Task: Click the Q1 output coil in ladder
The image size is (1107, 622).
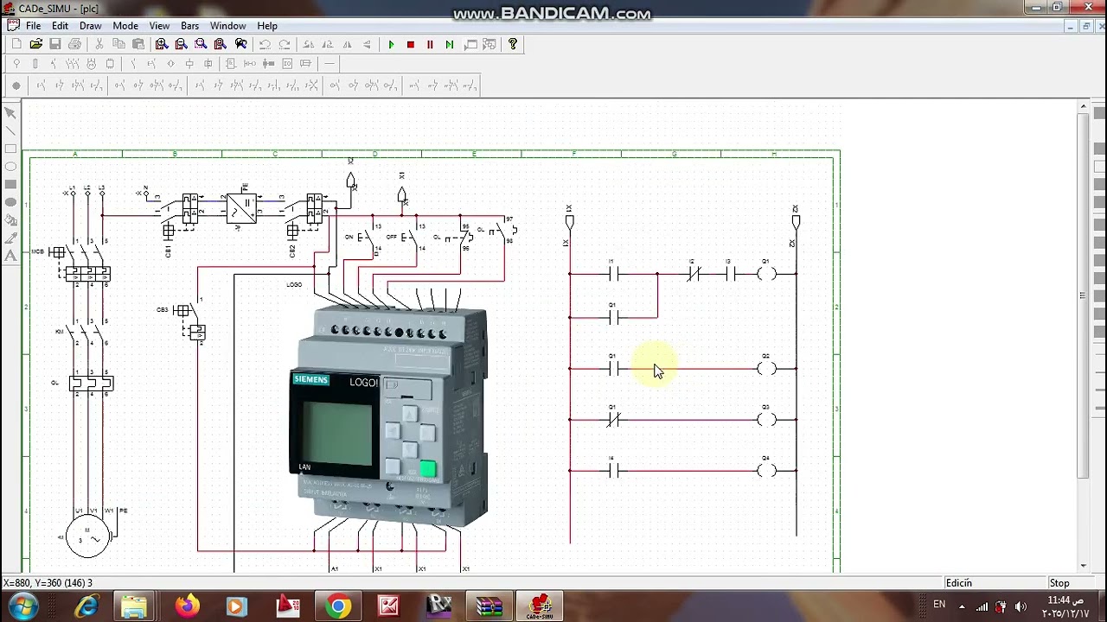Action: click(766, 274)
